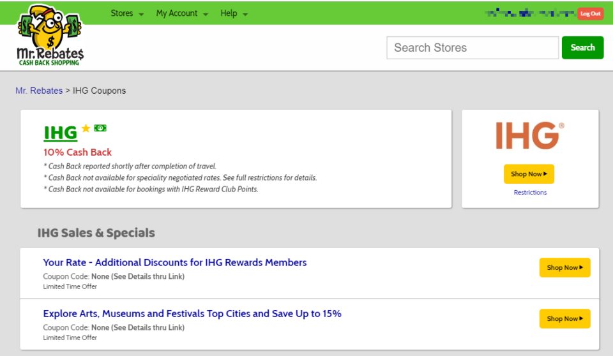Screen dimensions: 613x356
Task: Click the blurred account name in header
Action: 529,13
